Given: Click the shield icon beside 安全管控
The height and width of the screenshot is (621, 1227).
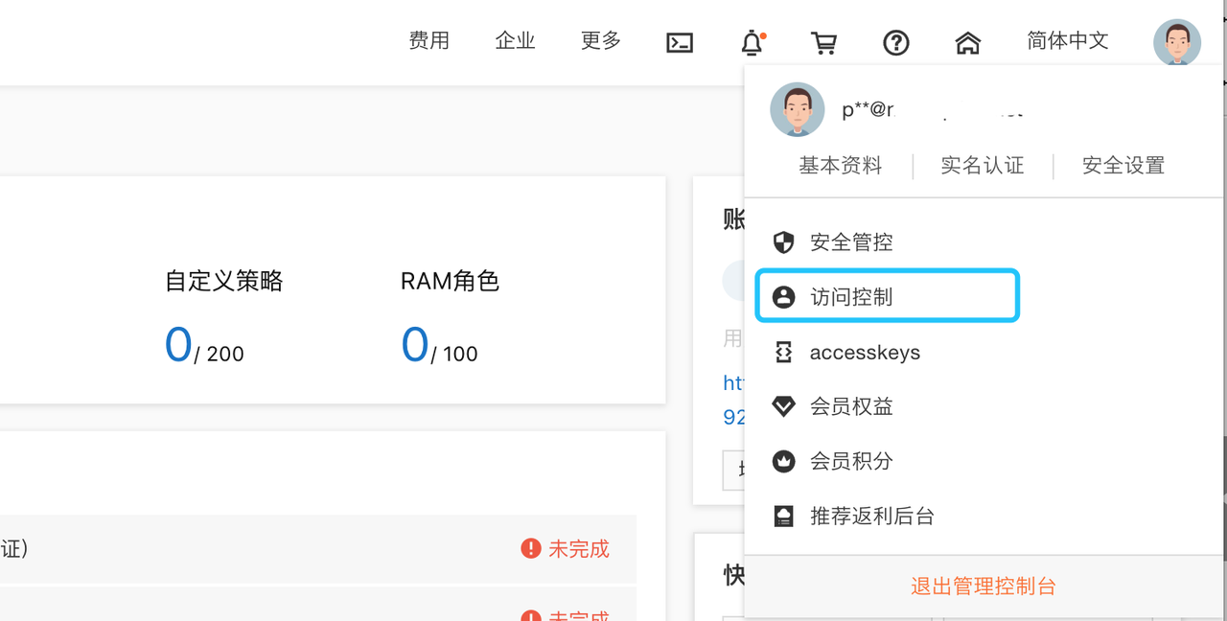Looking at the screenshot, I should (x=783, y=242).
